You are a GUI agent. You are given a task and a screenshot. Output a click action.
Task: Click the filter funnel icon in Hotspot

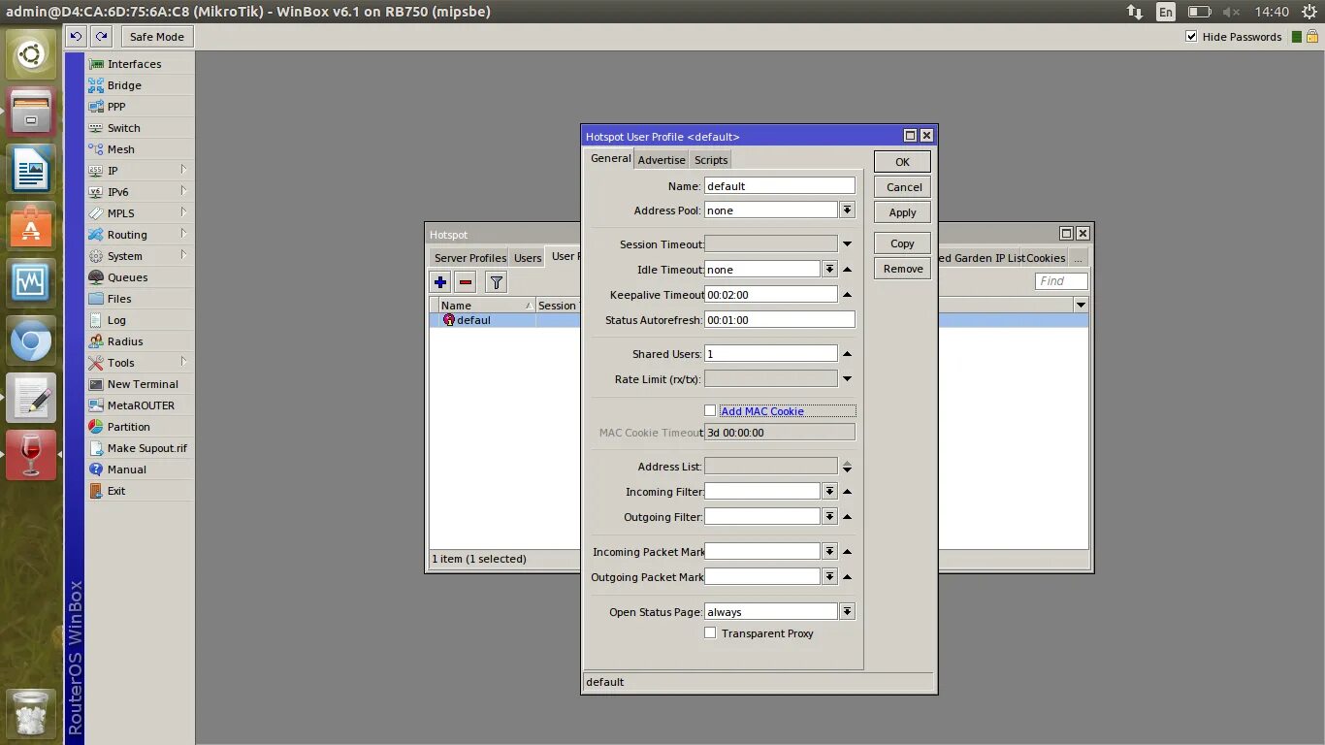click(496, 282)
